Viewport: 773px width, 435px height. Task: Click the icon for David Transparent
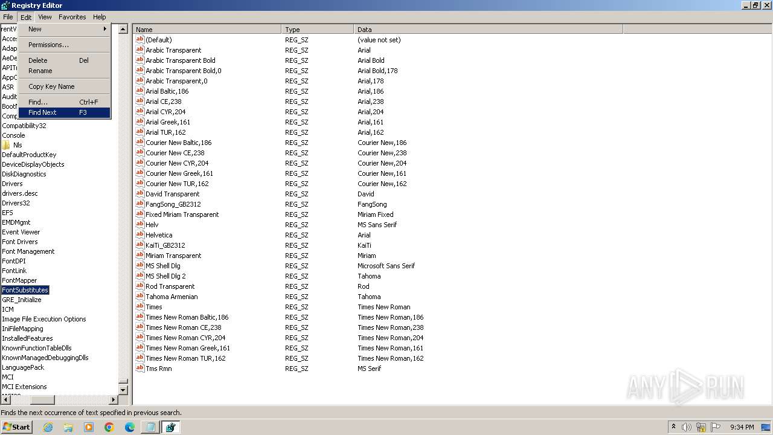(x=140, y=194)
